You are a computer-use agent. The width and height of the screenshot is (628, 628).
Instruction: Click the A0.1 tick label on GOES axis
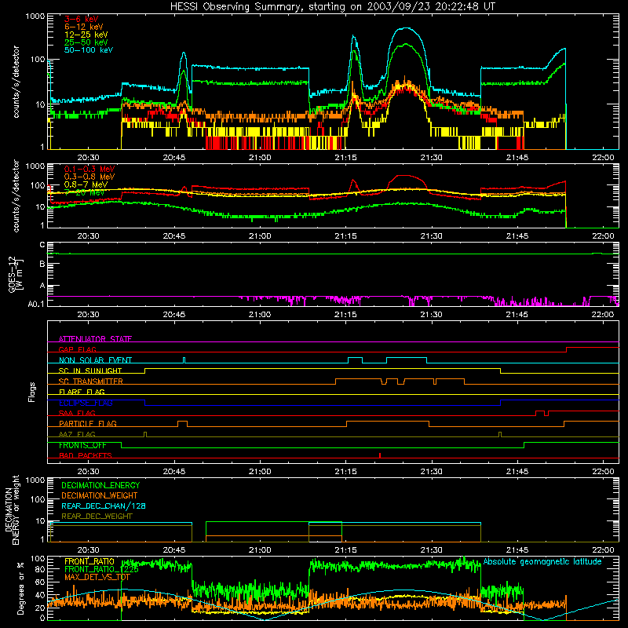pyautogui.click(x=36, y=304)
